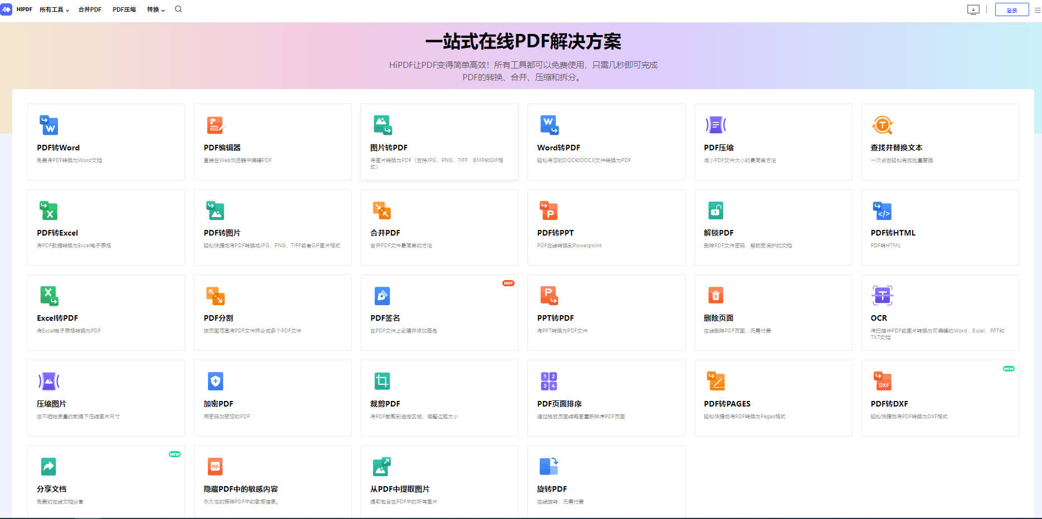Click the PDF编辑器 icon

(215, 125)
